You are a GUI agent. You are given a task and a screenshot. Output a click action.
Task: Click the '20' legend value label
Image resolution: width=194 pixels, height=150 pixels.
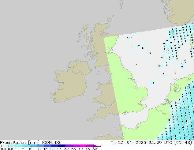pos(52,149)
